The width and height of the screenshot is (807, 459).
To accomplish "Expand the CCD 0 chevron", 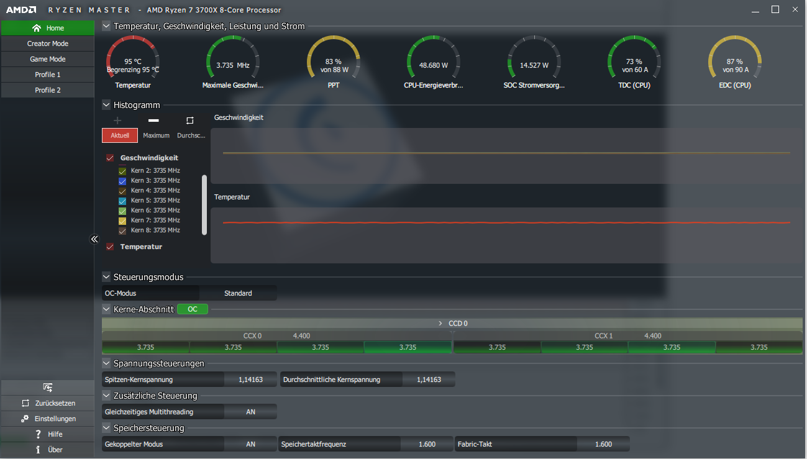I will (440, 323).
